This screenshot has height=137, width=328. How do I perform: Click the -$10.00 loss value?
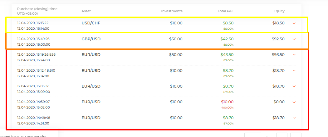coord(227,102)
